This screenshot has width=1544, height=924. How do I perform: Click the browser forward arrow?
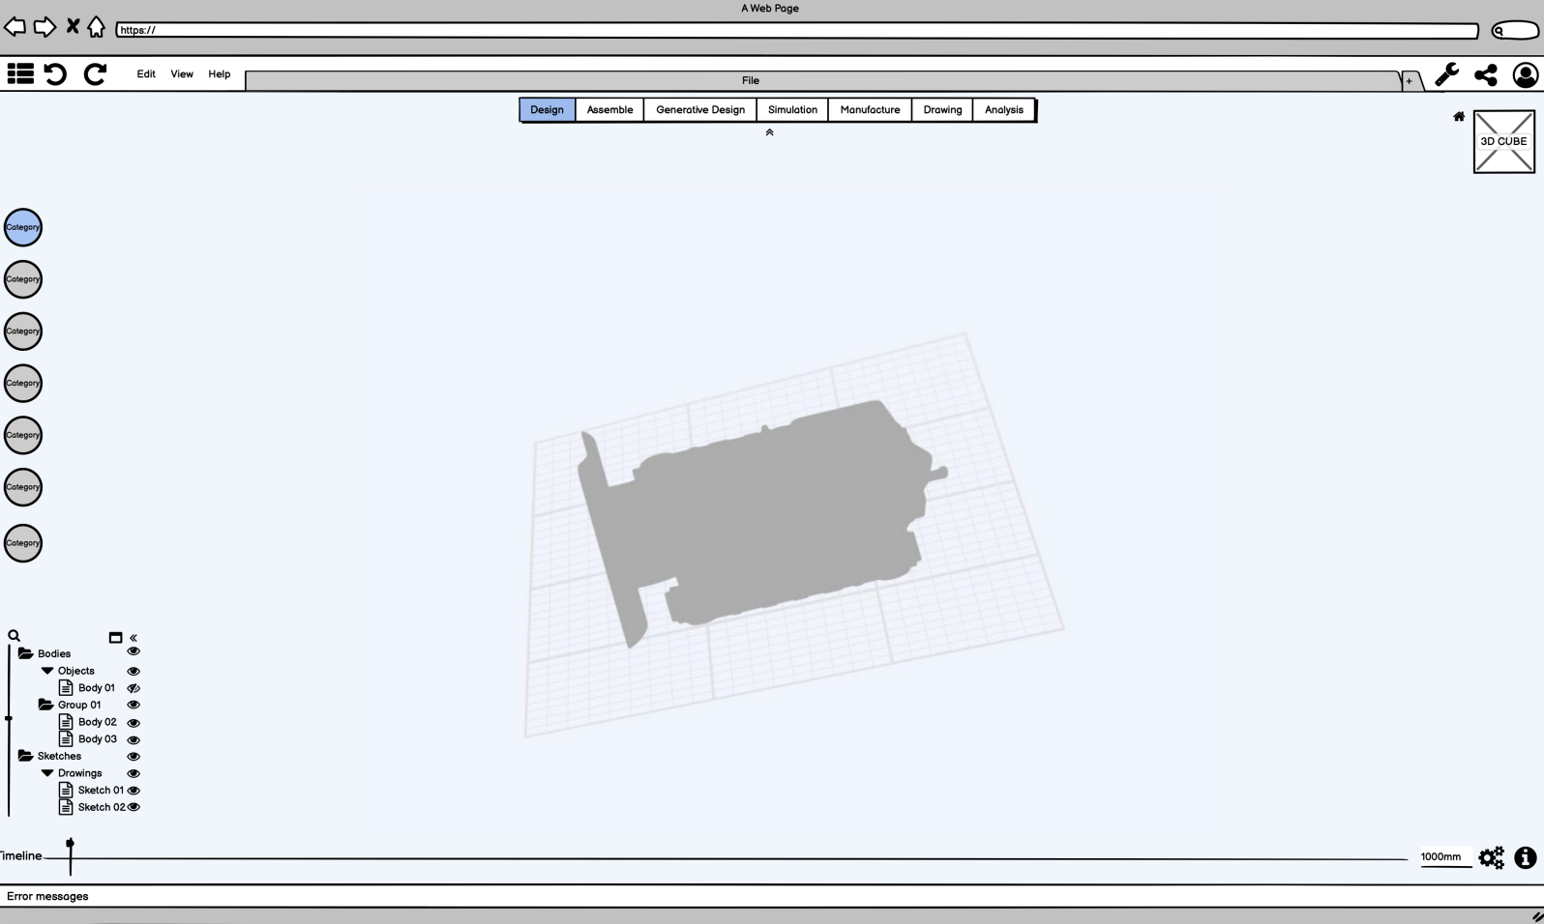(x=45, y=27)
